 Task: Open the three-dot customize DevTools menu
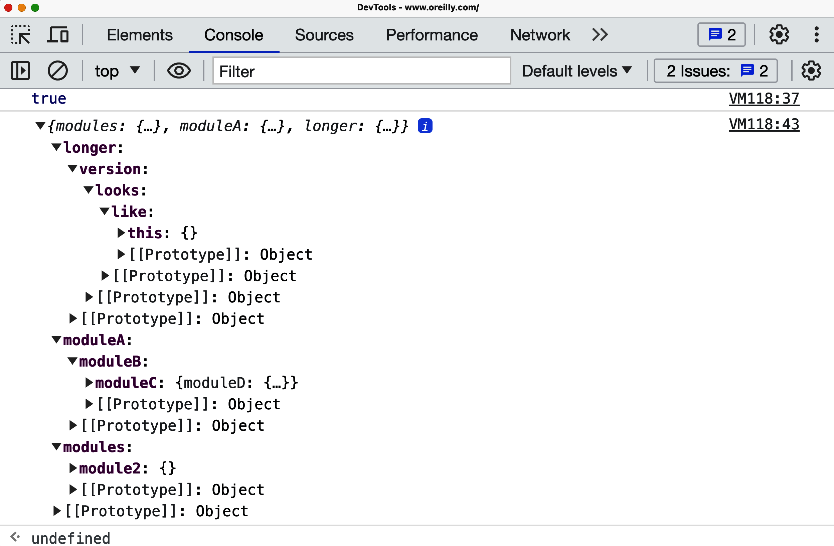click(x=816, y=35)
